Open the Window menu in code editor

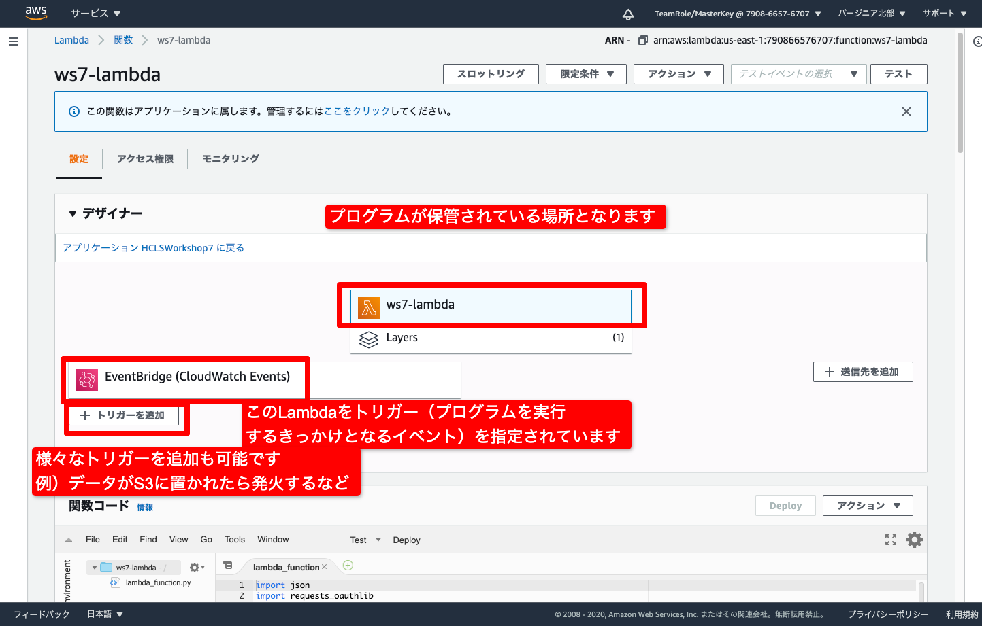point(273,540)
